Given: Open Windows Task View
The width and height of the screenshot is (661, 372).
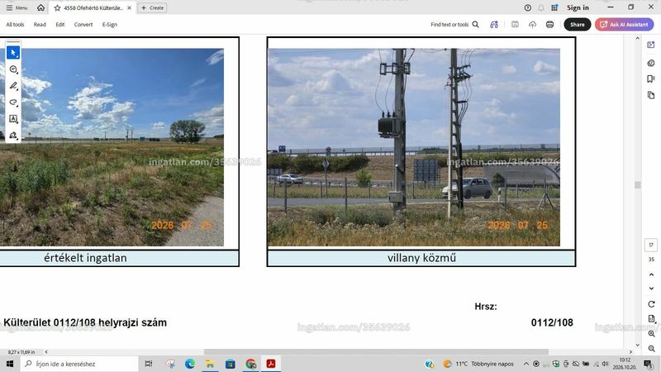Looking at the screenshot, I should 149,364.
